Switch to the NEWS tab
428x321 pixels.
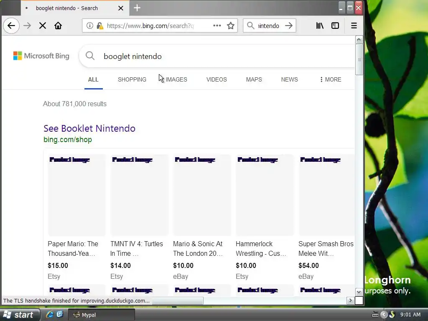click(x=289, y=80)
